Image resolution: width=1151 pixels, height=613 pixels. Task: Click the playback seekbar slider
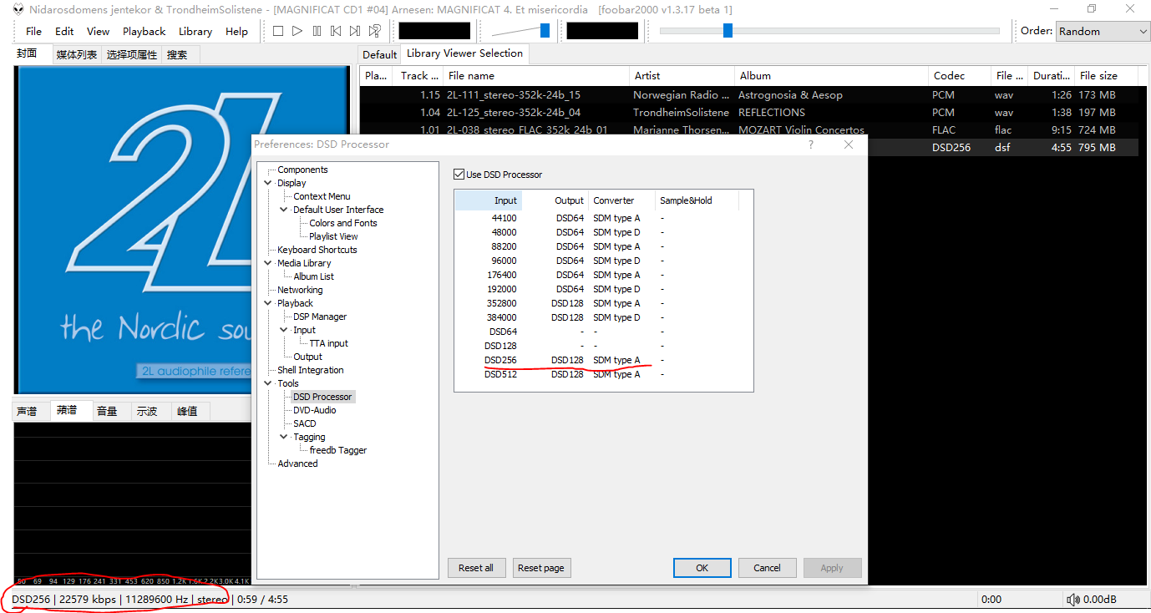(x=728, y=31)
